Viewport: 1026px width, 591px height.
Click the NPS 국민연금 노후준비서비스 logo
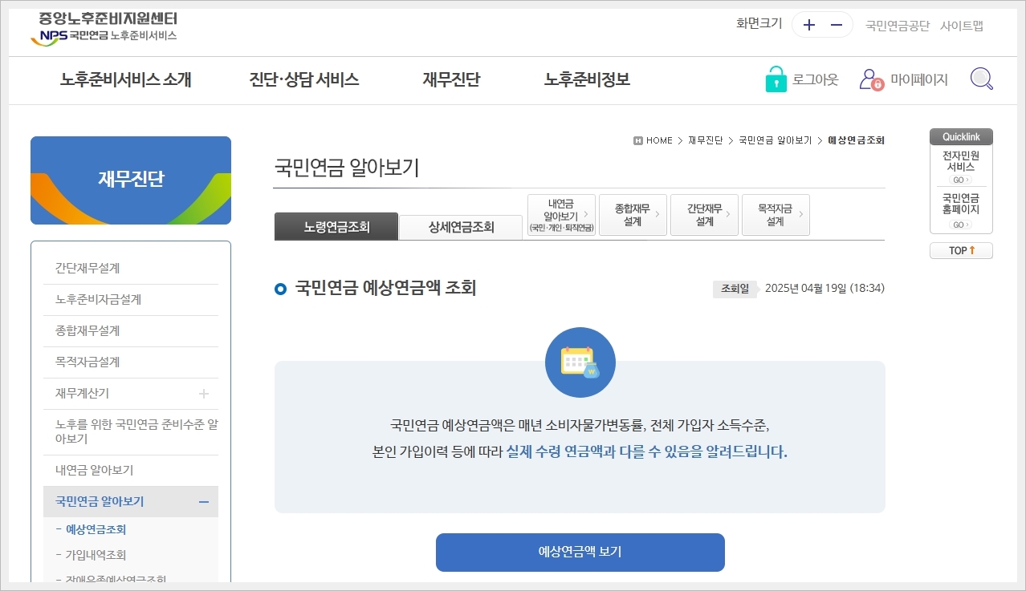click(104, 28)
